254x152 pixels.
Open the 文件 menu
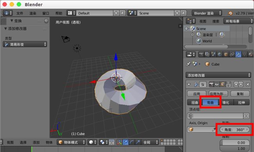(20, 13)
